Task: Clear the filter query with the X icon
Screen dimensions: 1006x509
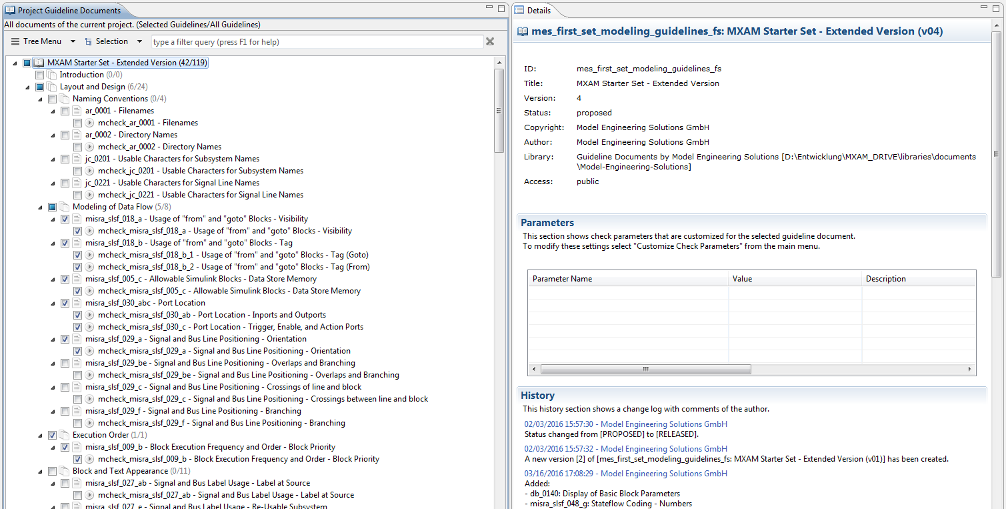Action: (x=490, y=41)
